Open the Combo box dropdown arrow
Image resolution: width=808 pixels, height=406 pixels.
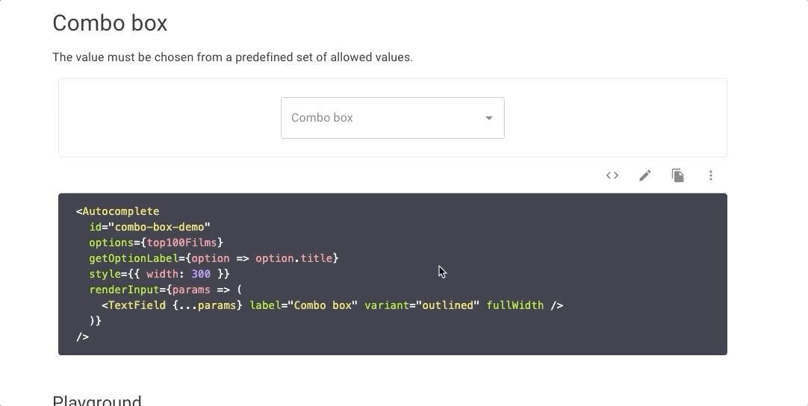[488, 118]
